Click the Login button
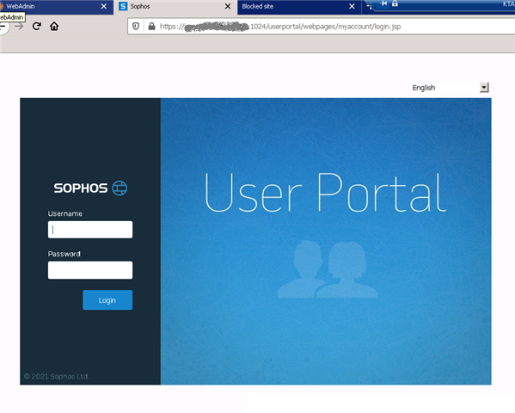 [x=107, y=300]
